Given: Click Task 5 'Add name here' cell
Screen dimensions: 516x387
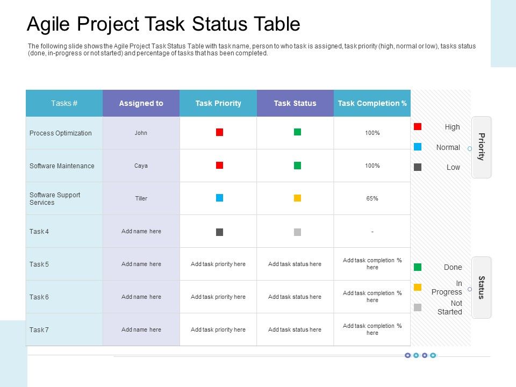Looking at the screenshot, I should point(141,264).
